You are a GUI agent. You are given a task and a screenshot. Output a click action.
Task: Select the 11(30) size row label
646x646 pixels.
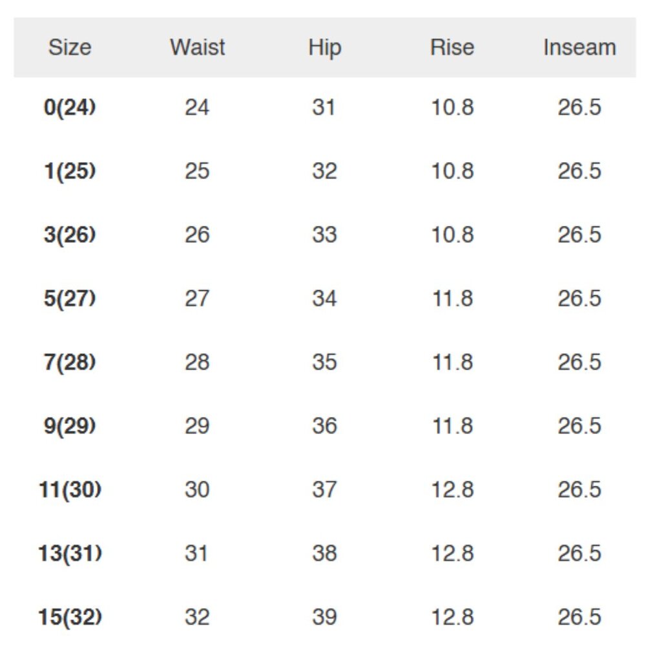pos(70,490)
